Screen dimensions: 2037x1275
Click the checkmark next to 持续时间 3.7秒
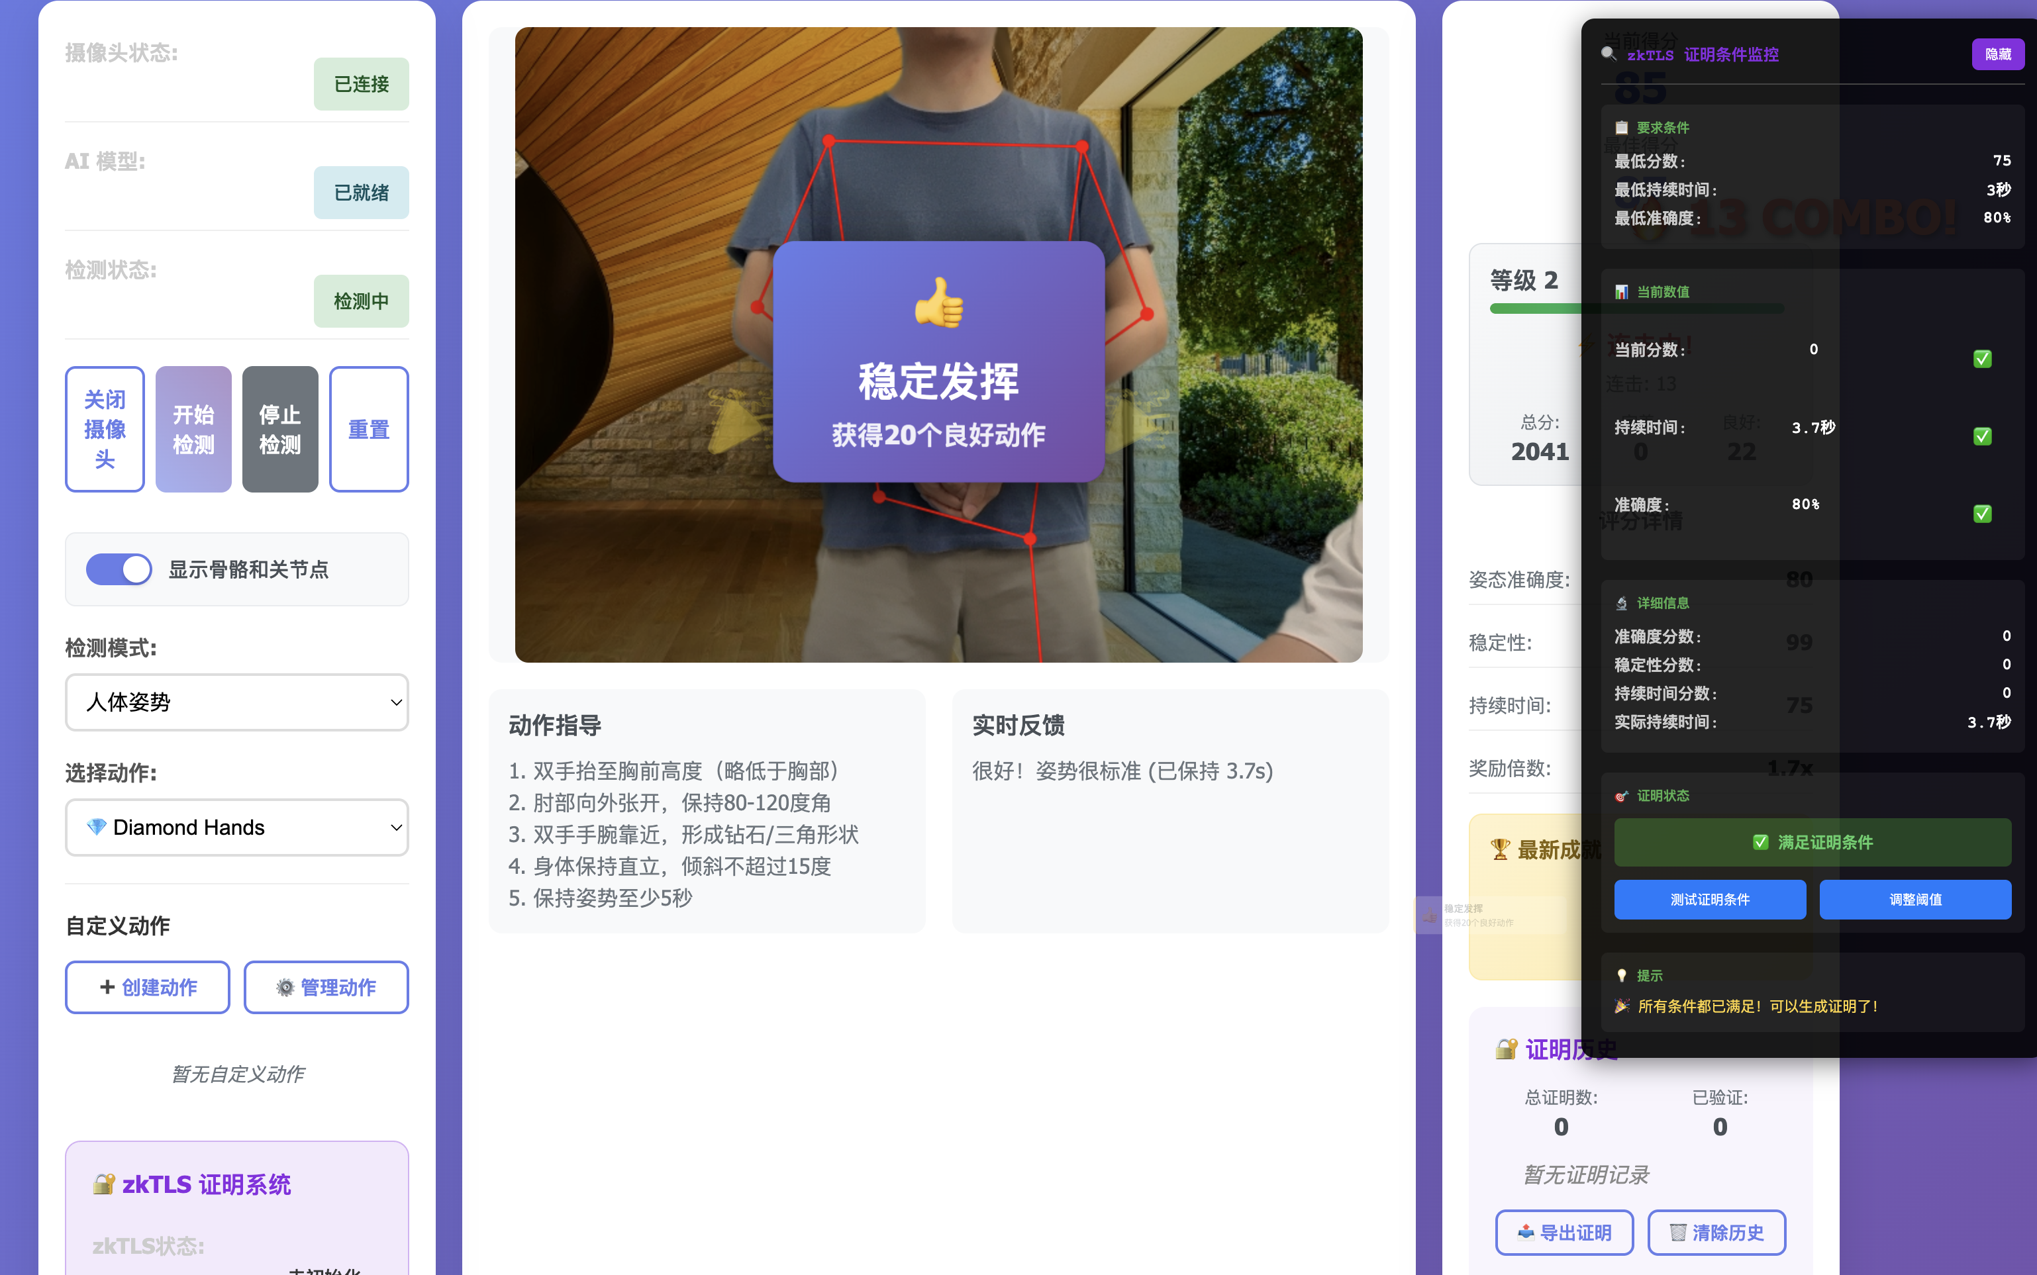click(x=1983, y=437)
